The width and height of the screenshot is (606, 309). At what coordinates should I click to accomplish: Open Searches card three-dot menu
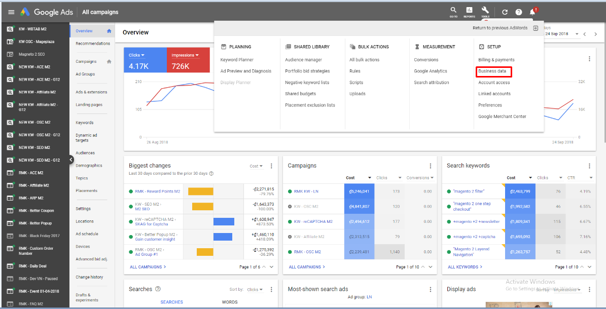click(271, 289)
